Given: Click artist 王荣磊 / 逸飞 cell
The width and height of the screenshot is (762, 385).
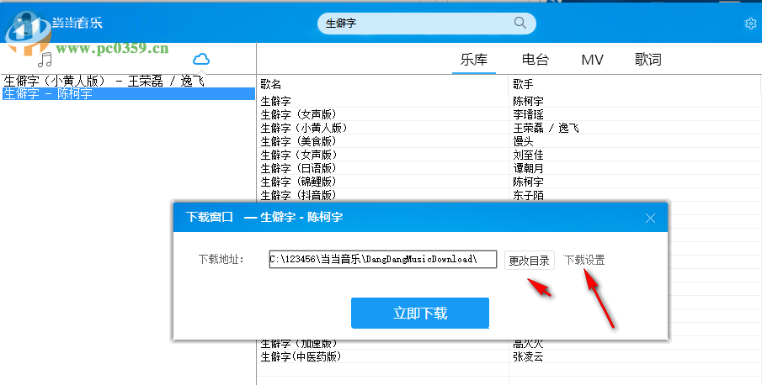Looking at the screenshot, I should coord(546,128).
